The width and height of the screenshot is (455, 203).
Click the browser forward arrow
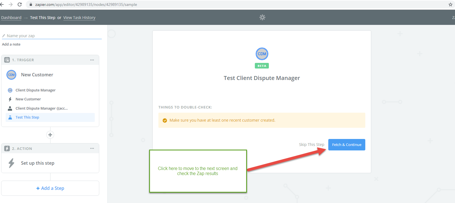[11, 4]
